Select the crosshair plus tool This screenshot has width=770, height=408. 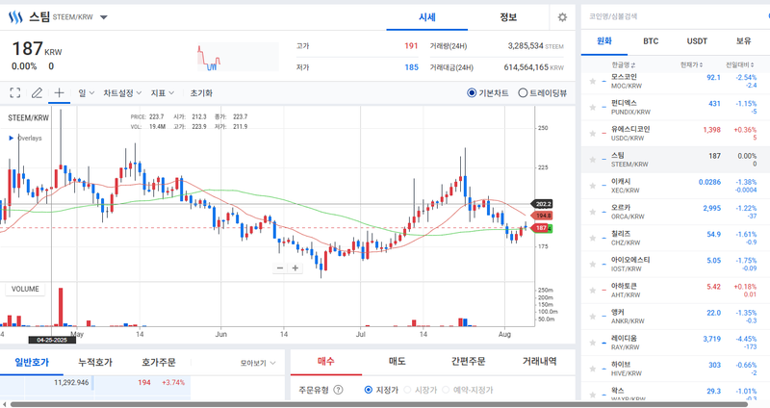59,92
